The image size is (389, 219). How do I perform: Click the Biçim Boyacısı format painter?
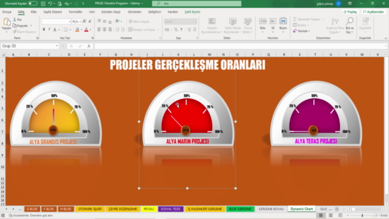click(24, 32)
